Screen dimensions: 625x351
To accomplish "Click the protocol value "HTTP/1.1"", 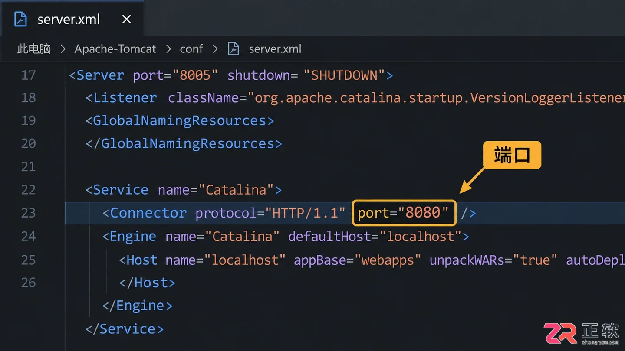I will tap(306, 213).
